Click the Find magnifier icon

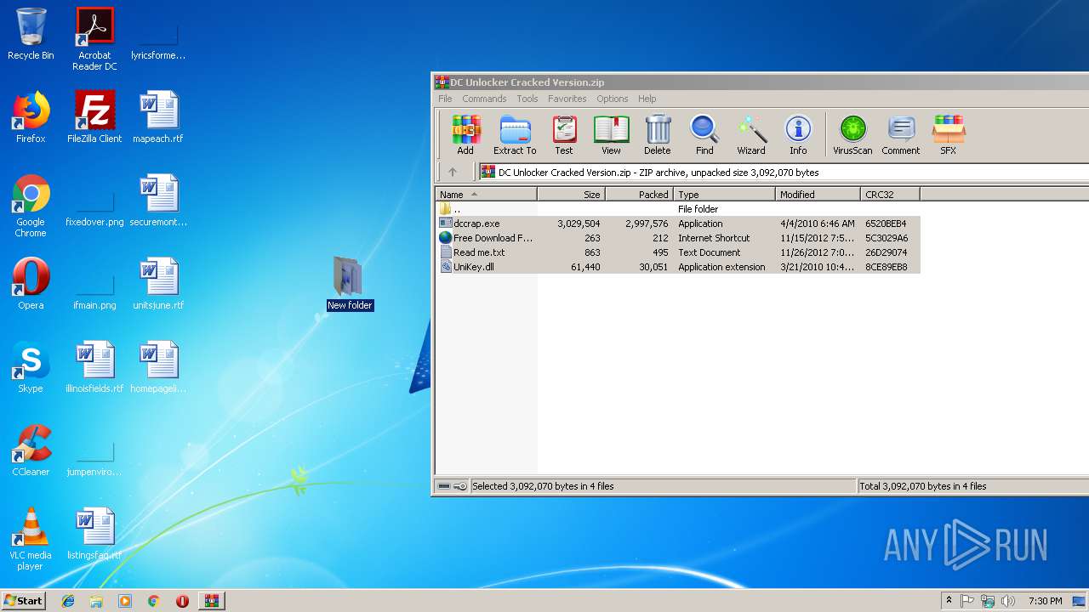(x=704, y=134)
